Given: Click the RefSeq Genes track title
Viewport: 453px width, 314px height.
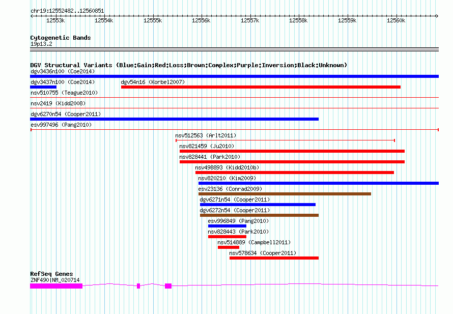Looking at the screenshot, I should [x=51, y=274].
